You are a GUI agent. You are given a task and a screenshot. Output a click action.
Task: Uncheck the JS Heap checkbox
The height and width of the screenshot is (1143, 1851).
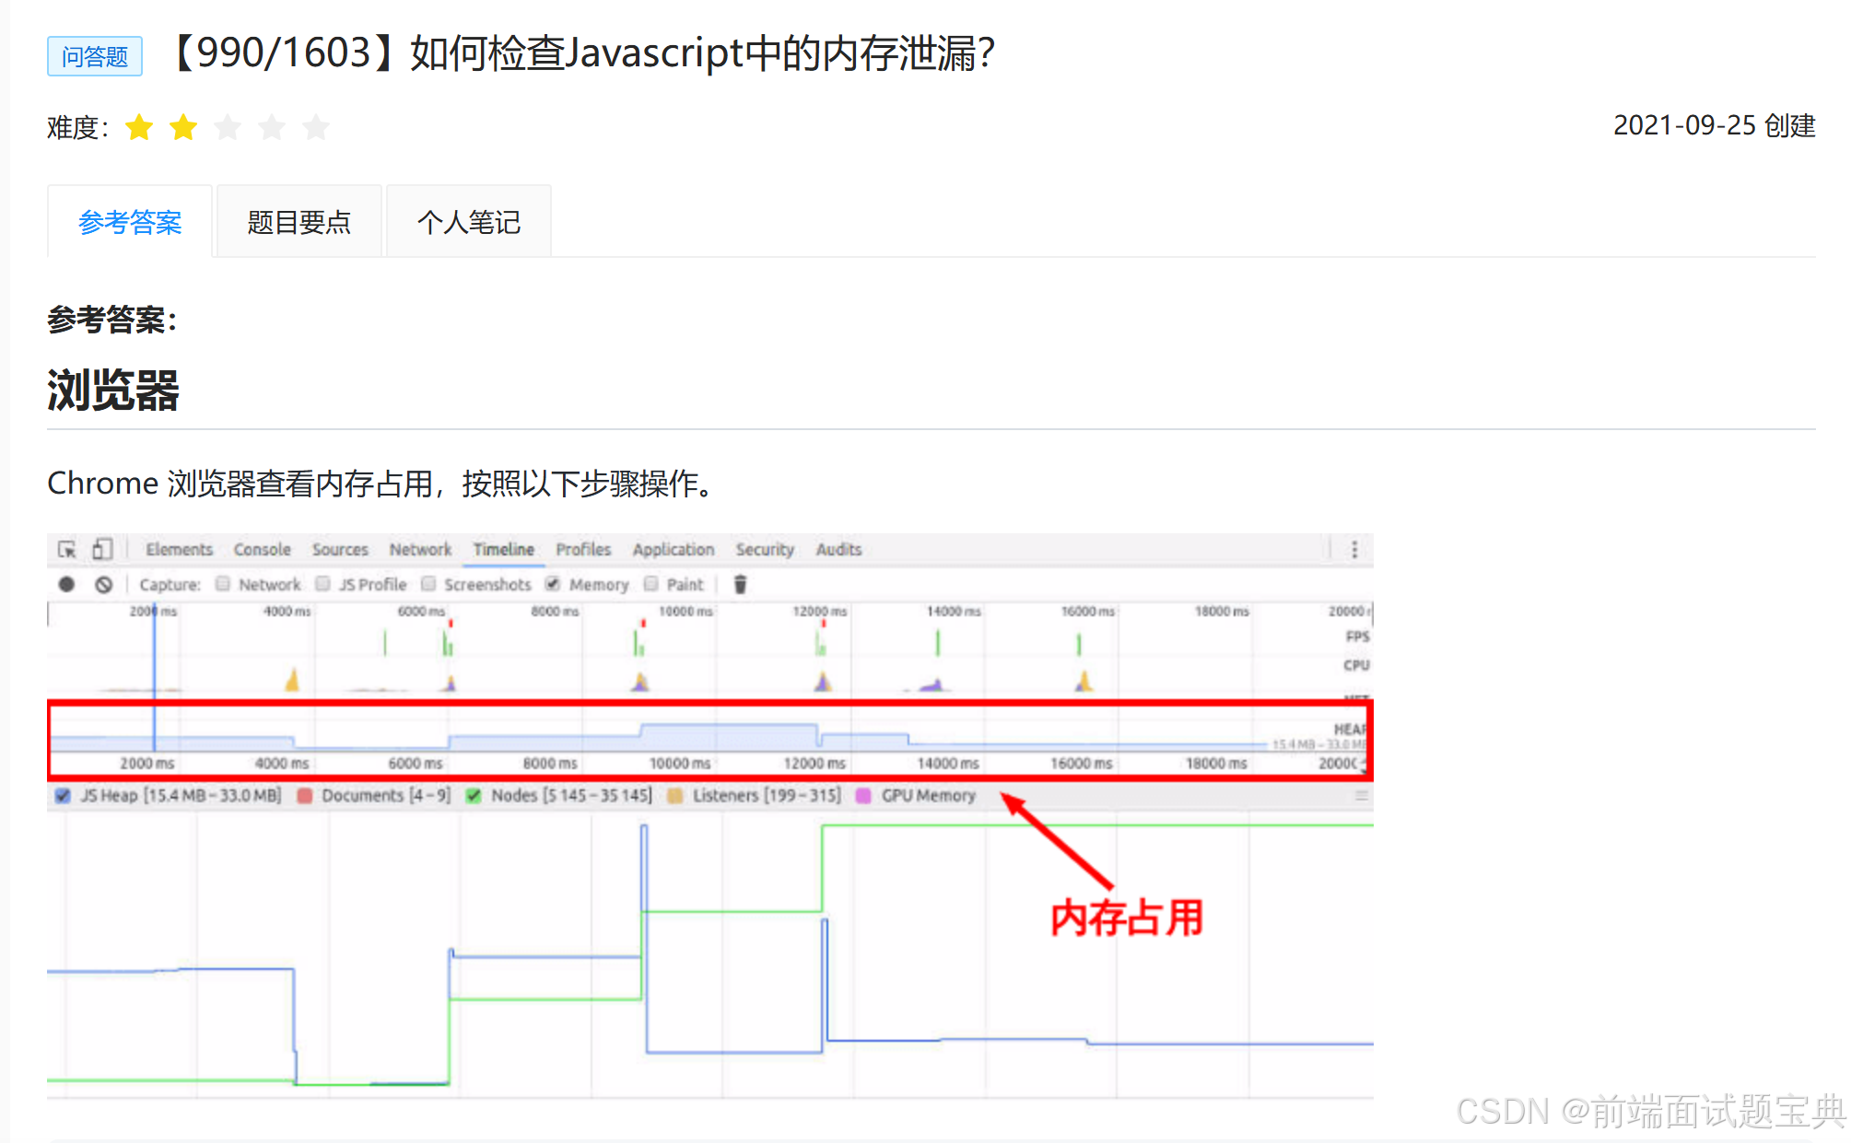tap(63, 796)
